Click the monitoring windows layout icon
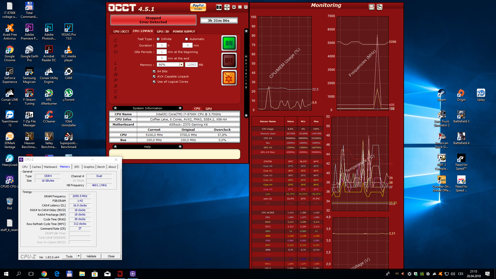Viewport: 496px width, 279px height. click(x=379, y=7)
